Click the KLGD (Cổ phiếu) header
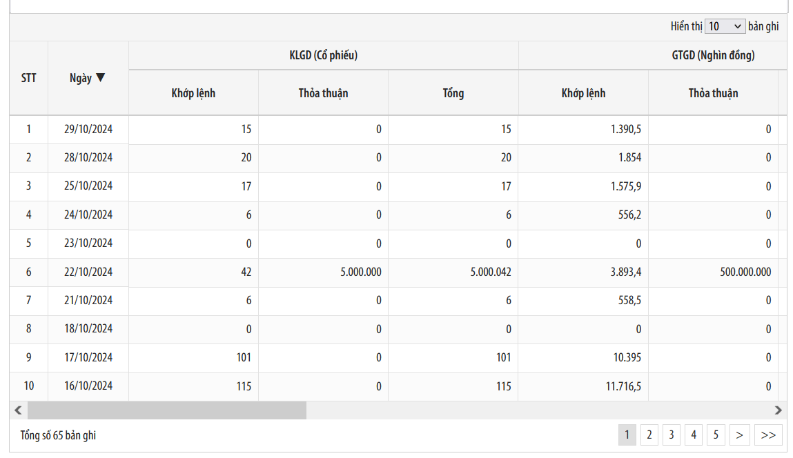 point(323,56)
